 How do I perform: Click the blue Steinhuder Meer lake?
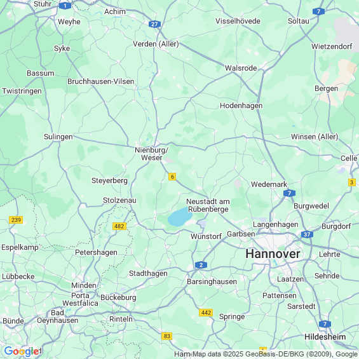(180, 217)
